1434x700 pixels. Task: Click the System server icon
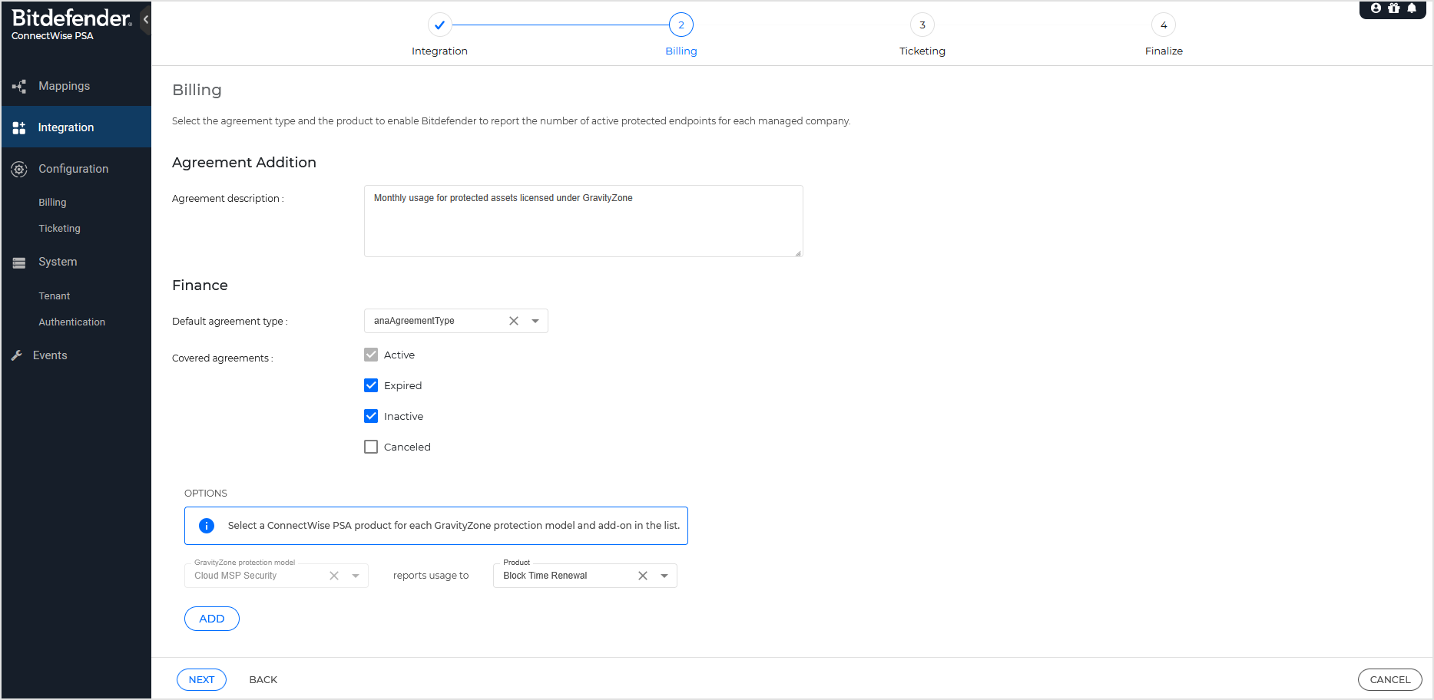pos(19,262)
